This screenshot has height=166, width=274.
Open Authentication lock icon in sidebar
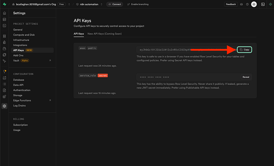point(4,42)
